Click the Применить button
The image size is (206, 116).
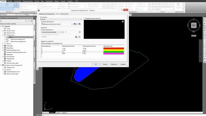(114, 64)
